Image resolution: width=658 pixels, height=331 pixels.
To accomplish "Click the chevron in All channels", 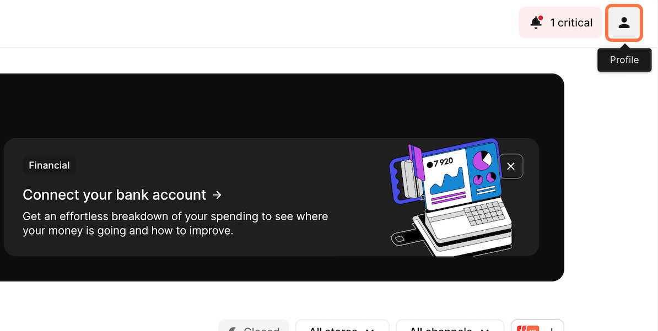I will tap(485, 329).
